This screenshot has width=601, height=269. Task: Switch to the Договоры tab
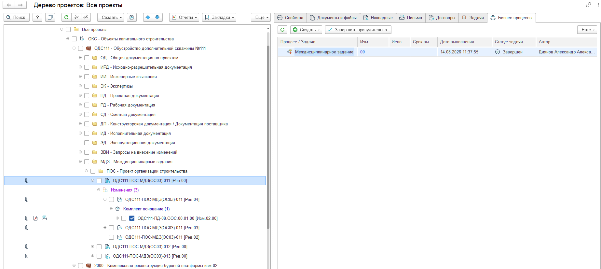442,18
